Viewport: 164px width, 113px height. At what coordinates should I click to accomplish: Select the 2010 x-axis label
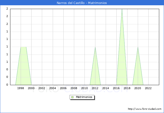85,88
